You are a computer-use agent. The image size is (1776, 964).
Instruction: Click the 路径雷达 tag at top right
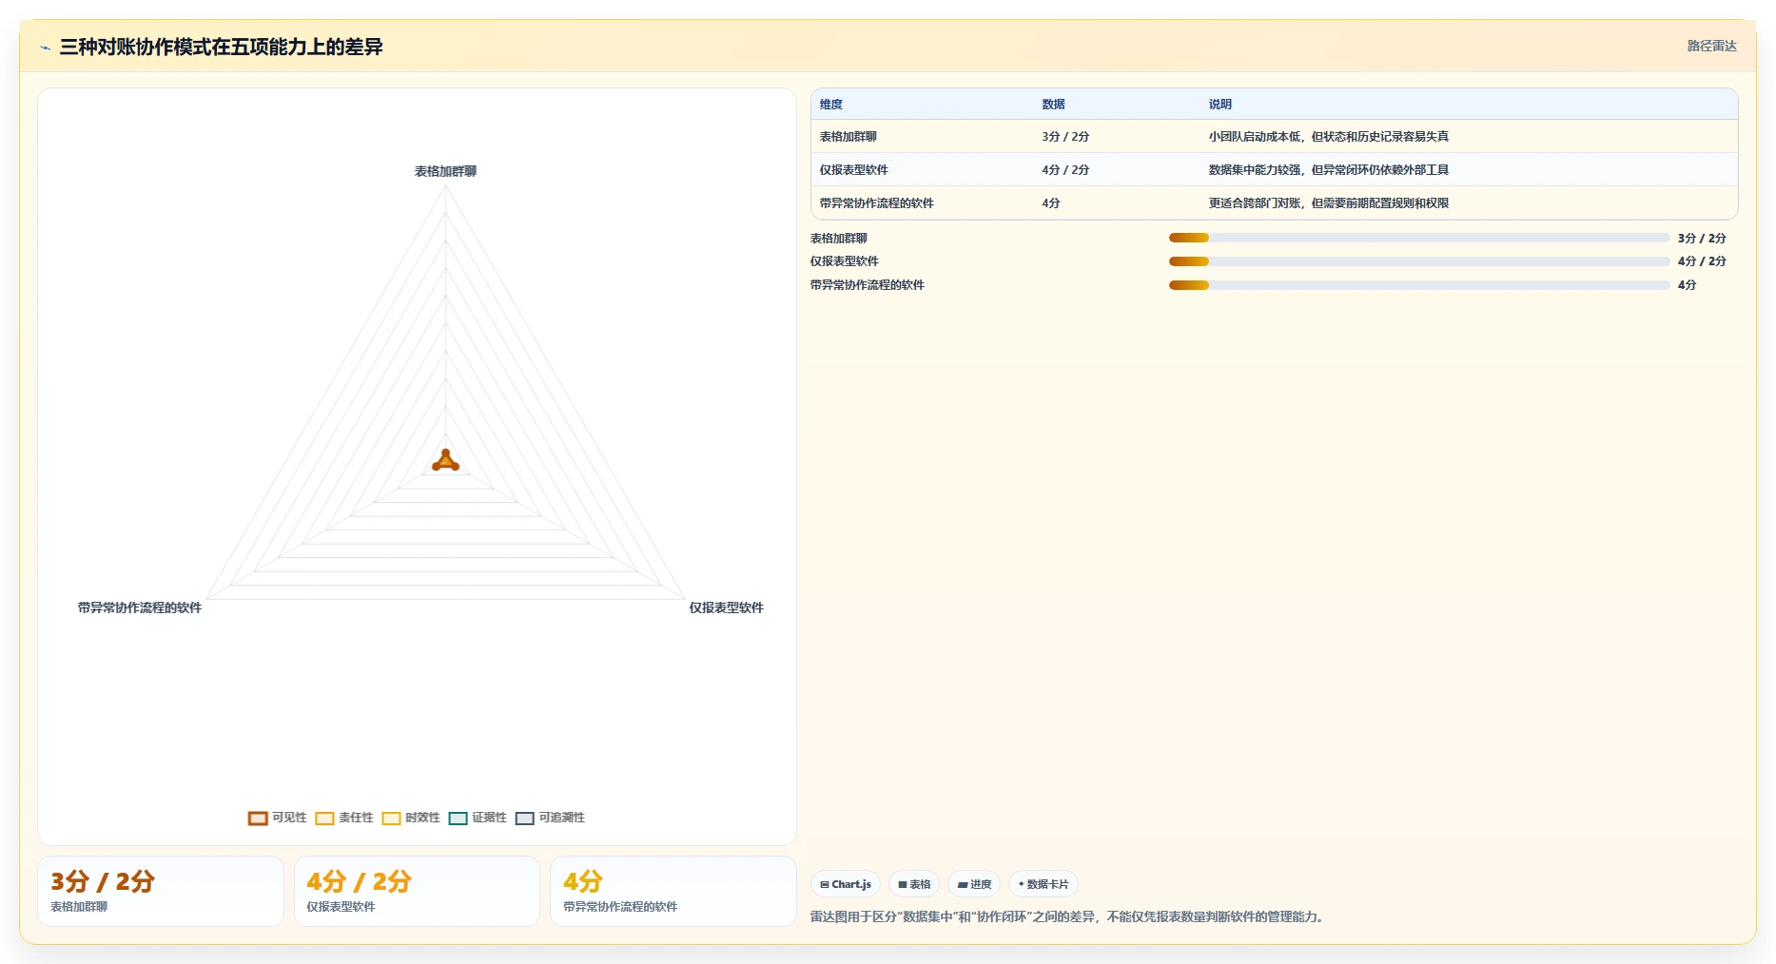(1711, 46)
